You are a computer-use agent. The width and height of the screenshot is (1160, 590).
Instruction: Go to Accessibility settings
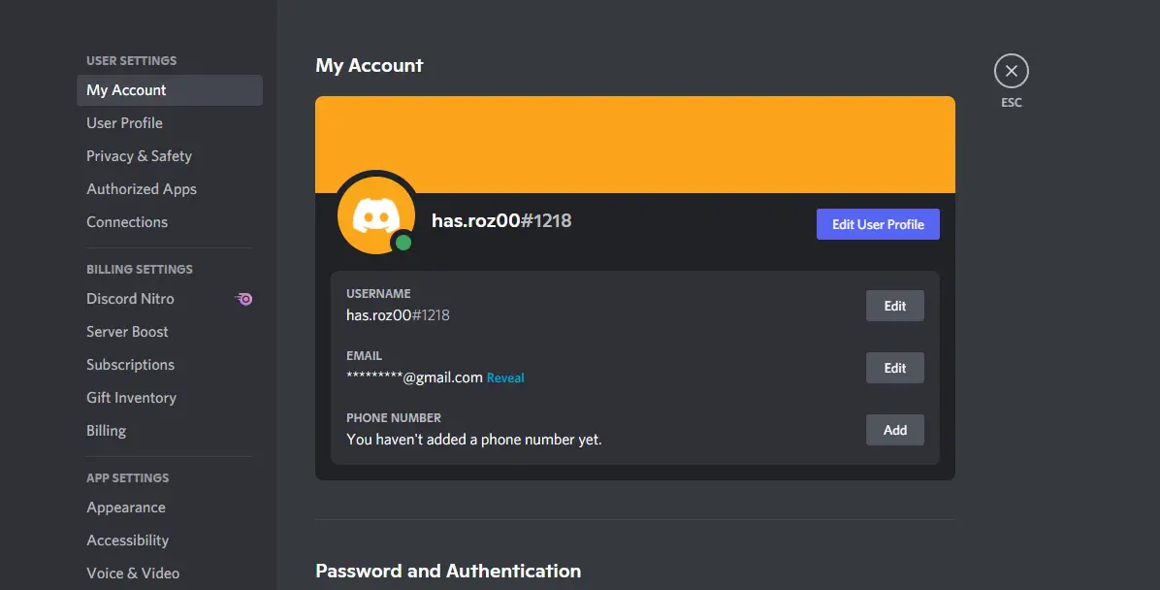click(x=170, y=541)
